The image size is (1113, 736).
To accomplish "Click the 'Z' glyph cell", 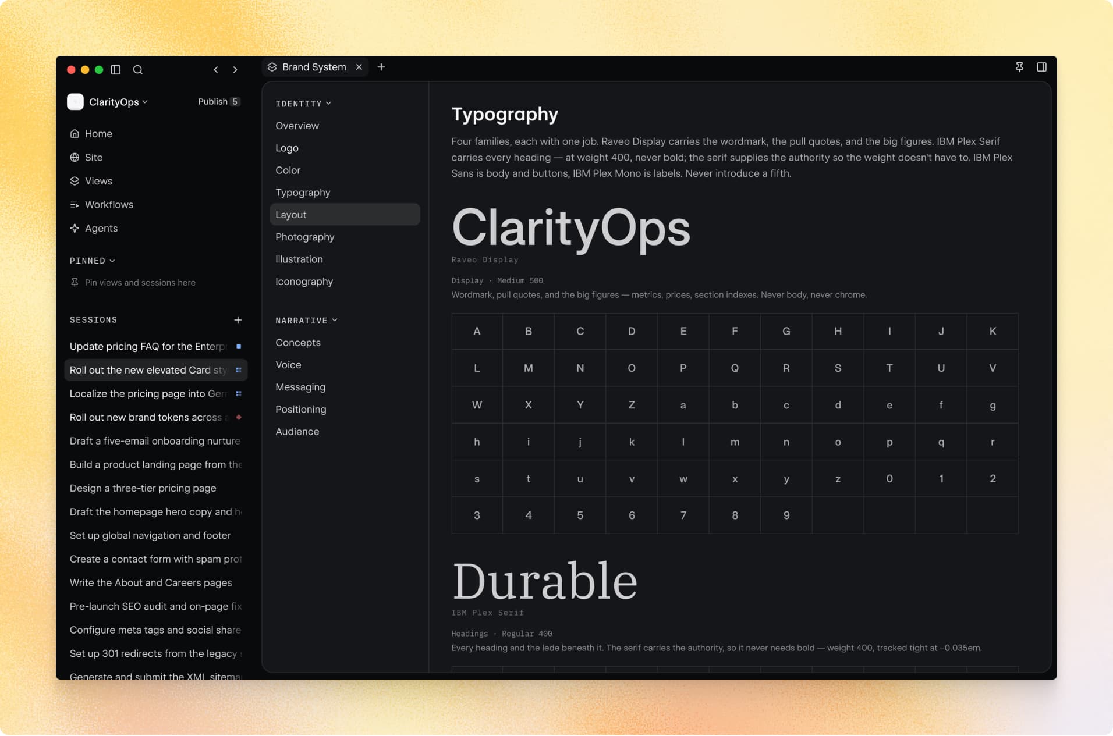I will (632, 405).
